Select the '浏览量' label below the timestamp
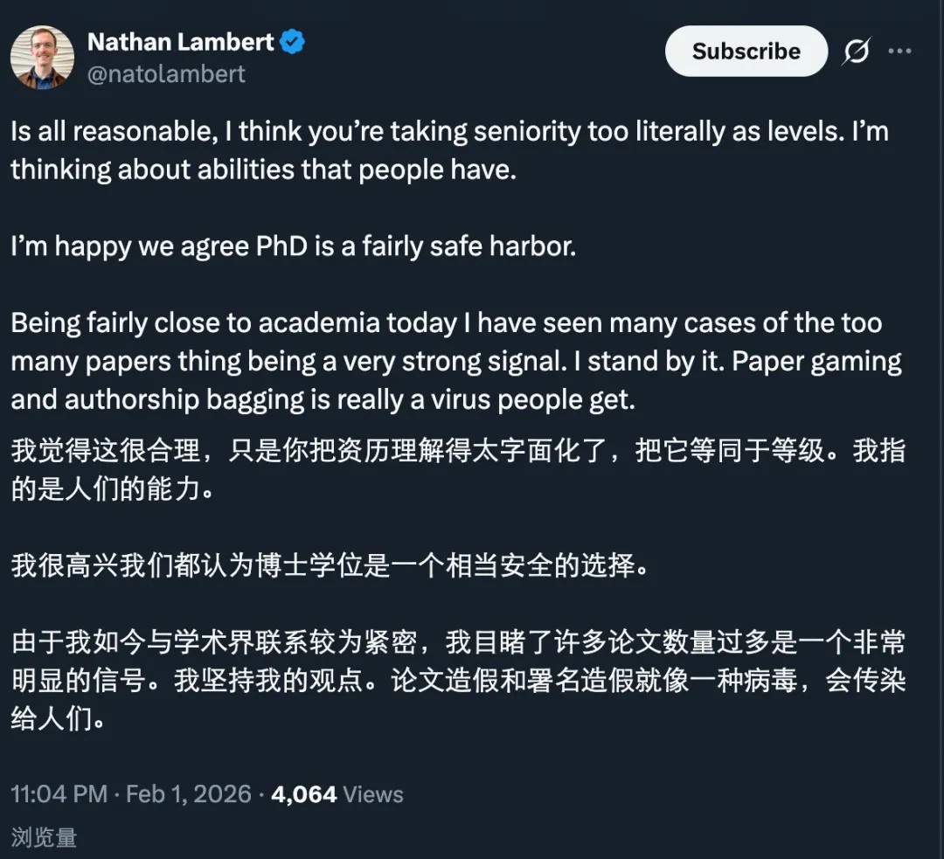This screenshot has width=944, height=859. pos(42,837)
